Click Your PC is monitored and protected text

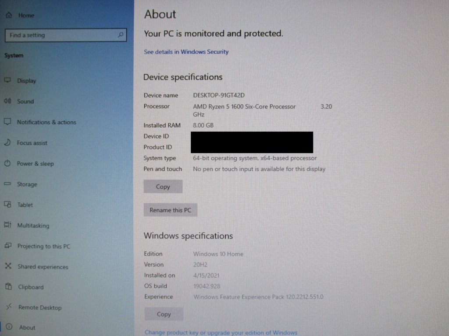pyautogui.click(x=214, y=33)
